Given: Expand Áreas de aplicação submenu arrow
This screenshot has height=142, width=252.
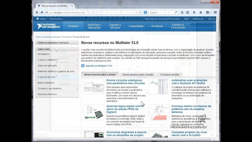Looking at the screenshot, I should [x=77, y=65].
